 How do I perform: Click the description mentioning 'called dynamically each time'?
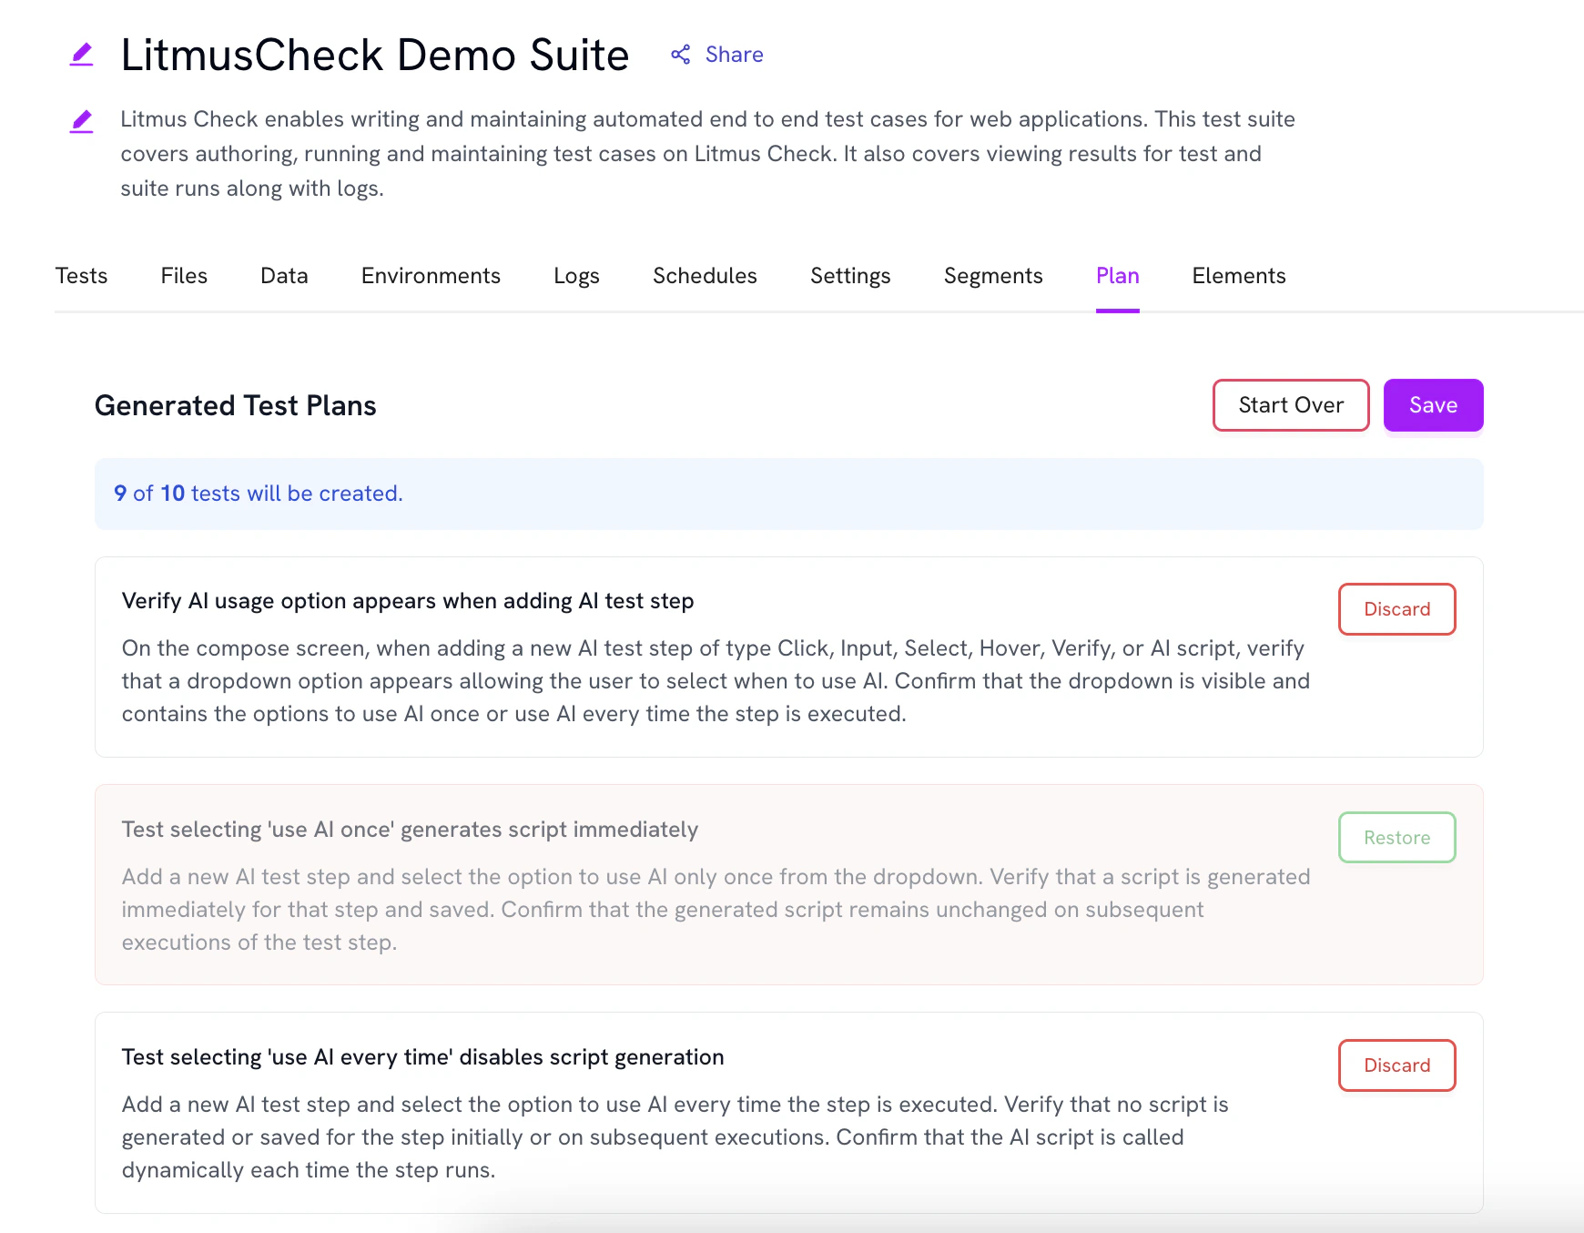(675, 1137)
